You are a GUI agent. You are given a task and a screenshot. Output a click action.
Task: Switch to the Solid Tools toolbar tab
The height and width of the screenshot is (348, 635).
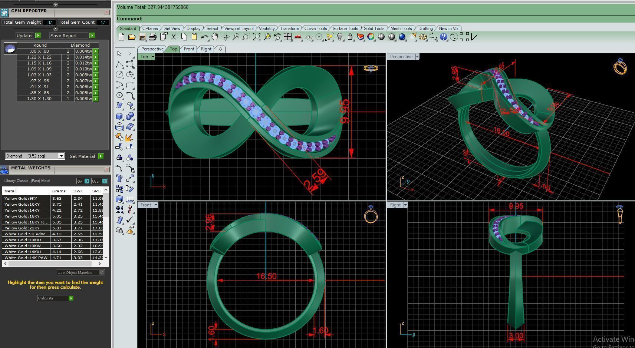(x=374, y=29)
